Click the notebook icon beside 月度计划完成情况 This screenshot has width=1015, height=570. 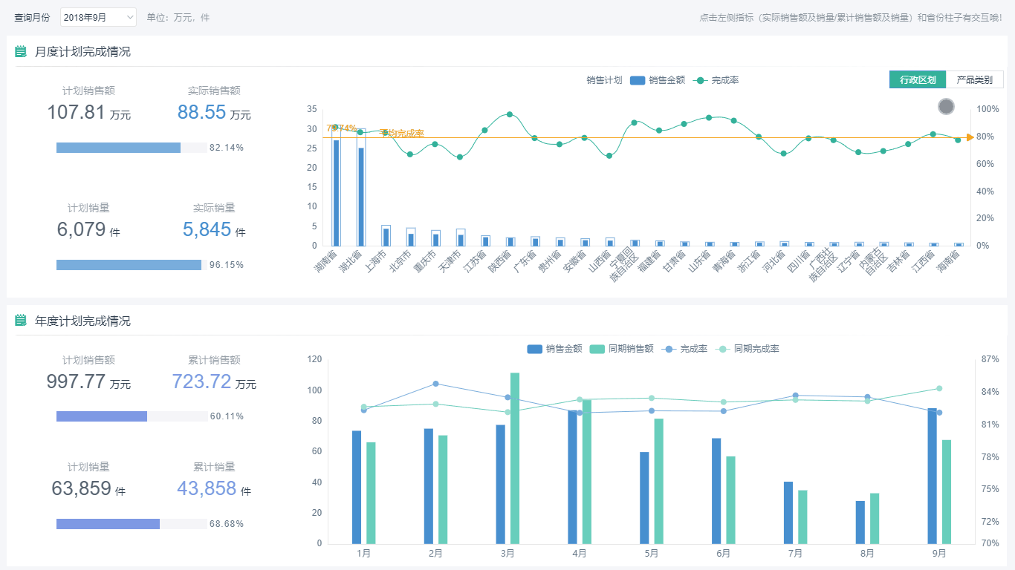click(21, 52)
